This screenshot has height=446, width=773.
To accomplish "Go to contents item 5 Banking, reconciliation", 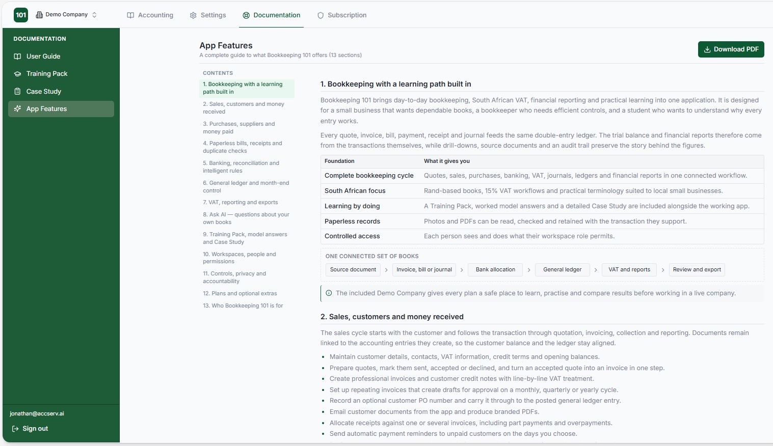I will tap(247, 167).
